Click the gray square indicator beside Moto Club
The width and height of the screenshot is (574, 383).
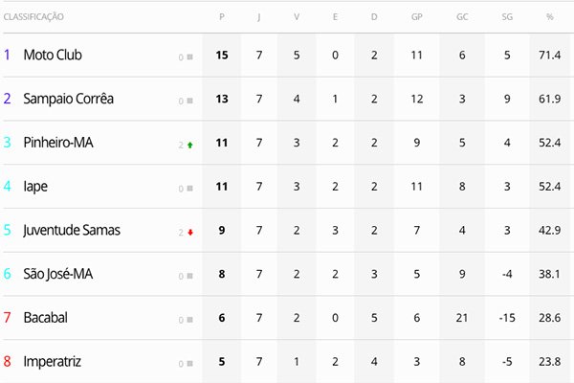point(189,56)
